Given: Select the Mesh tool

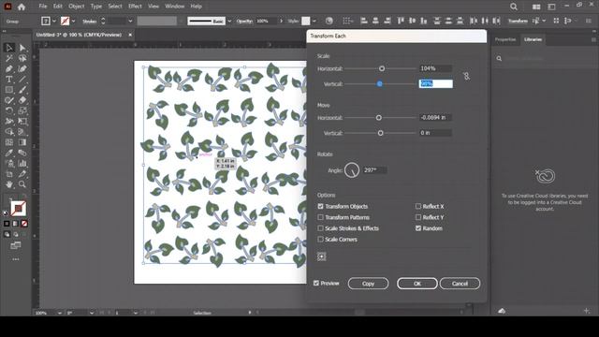Looking at the screenshot, I should (x=9, y=142).
